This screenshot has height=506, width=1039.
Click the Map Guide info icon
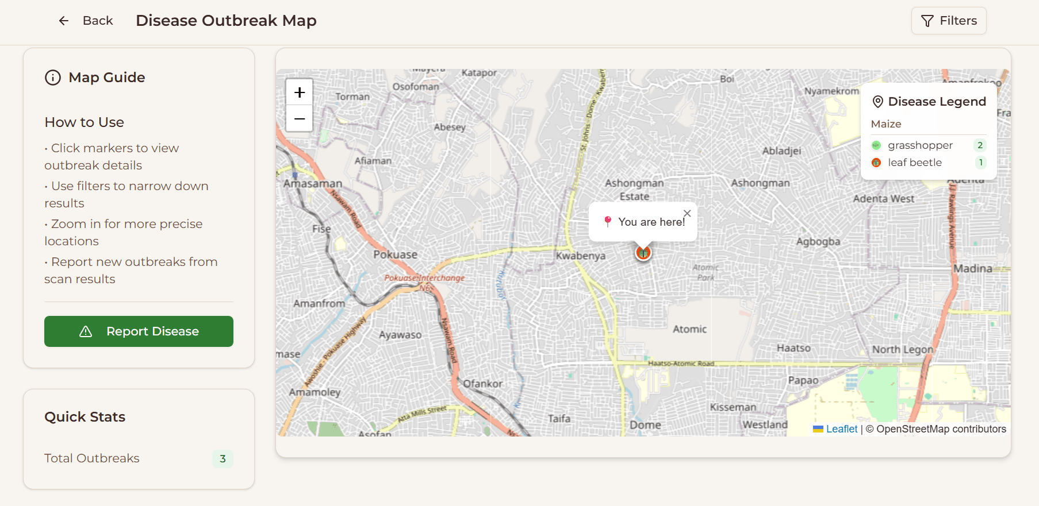click(x=53, y=78)
